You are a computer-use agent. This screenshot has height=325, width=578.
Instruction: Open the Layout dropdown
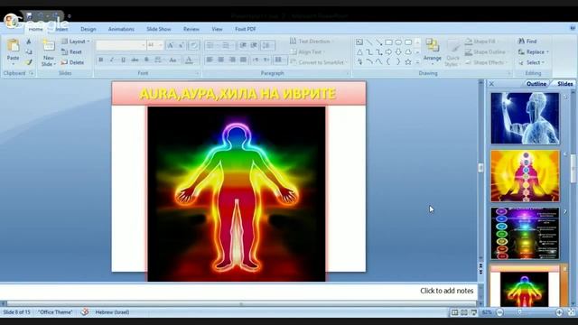[x=76, y=42]
